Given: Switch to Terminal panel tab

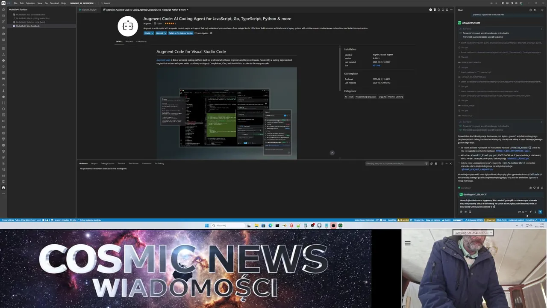Looking at the screenshot, I should 121,163.
